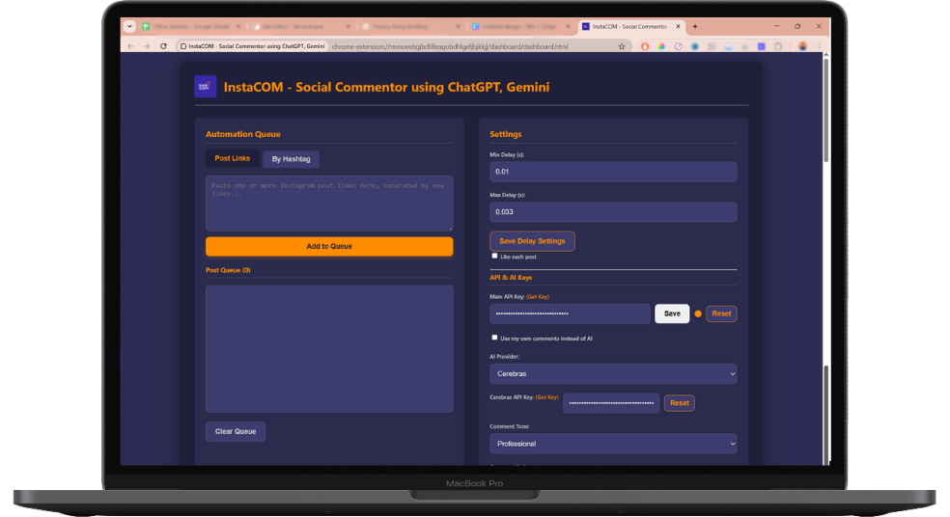Viewport: 950px width, 517px height.
Task: Enable Like each post checkbox
Action: click(494, 256)
